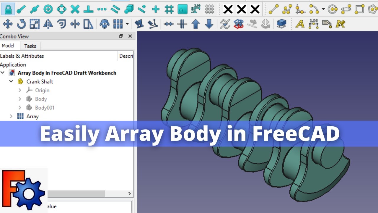Screen dimensions: 378x213
Task: Open the Array tools dropdown arrow
Action: click(127, 24)
